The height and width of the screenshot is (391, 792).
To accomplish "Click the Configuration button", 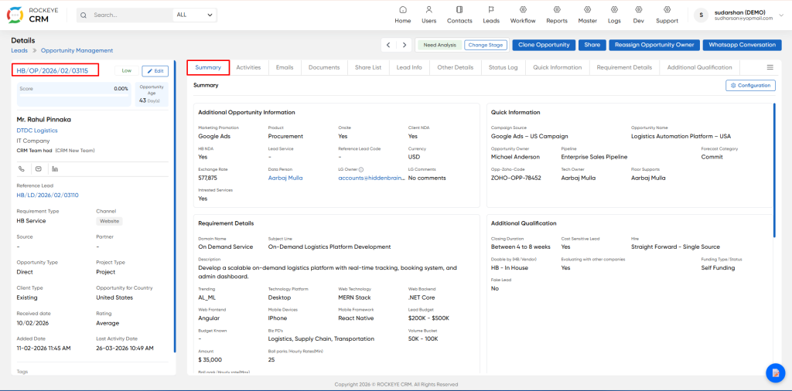I will click(750, 86).
